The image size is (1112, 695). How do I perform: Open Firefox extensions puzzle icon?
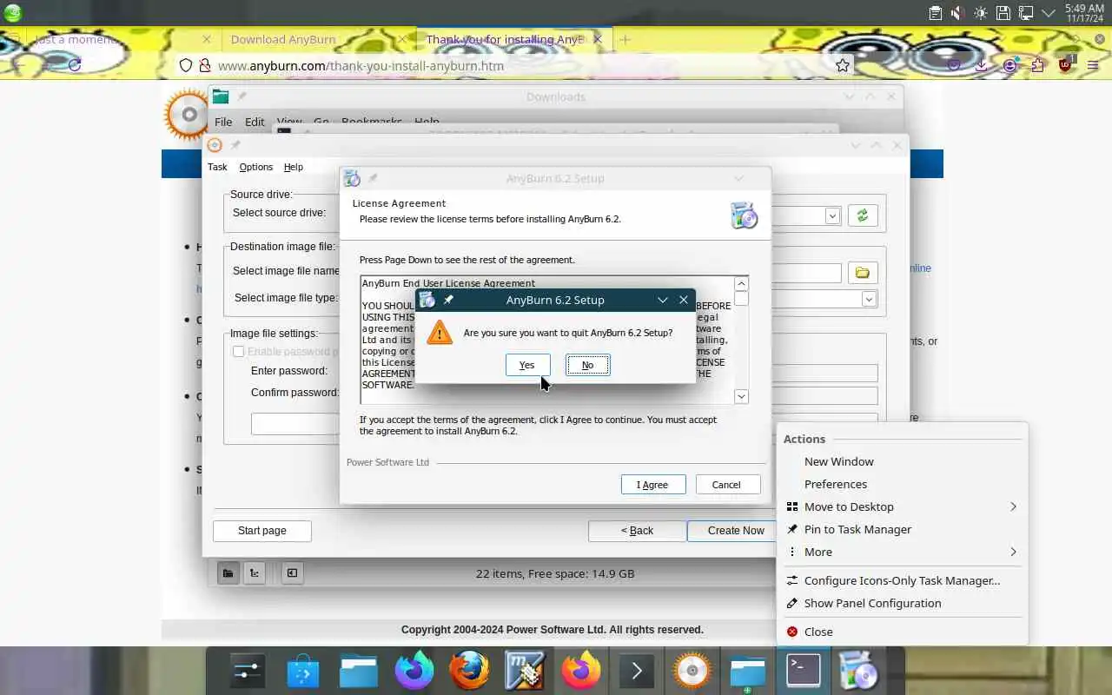[1037, 65]
